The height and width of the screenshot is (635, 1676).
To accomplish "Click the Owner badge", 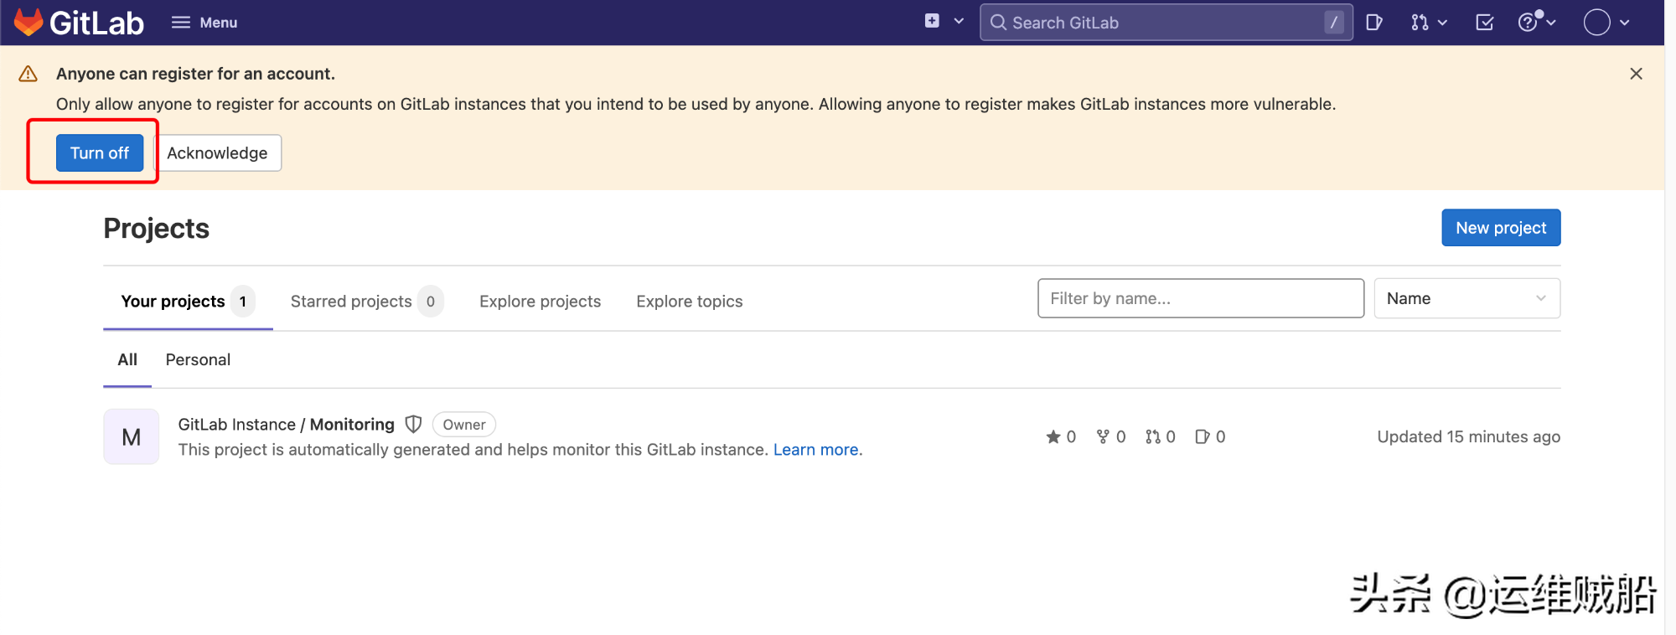I will pyautogui.click(x=464, y=425).
